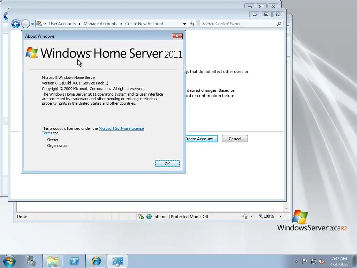Click the Create Account button

(201, 139)
